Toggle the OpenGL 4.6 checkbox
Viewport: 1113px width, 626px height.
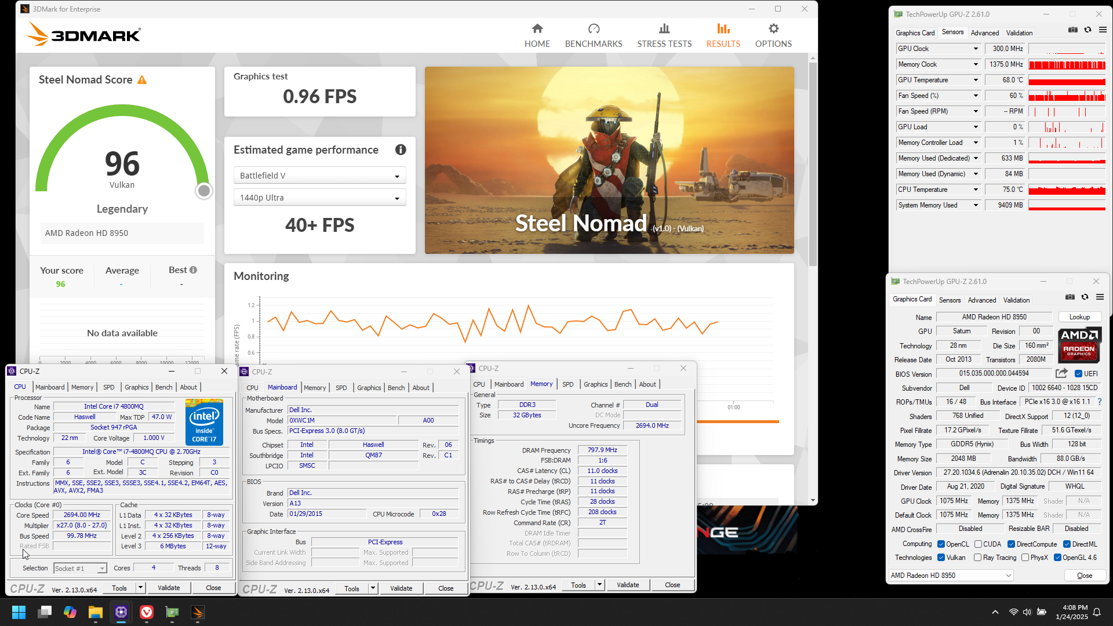(x=1057, y=558)
